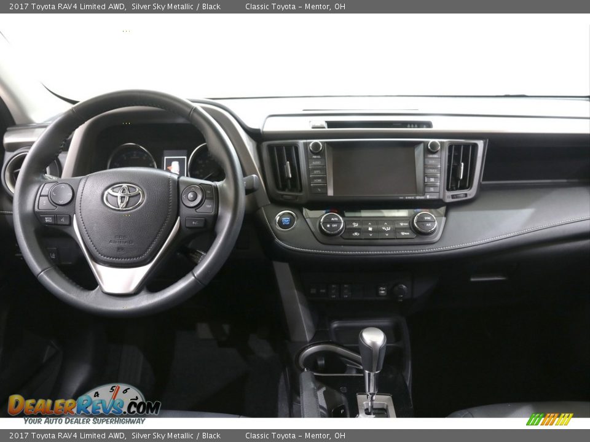Select the AUDIO button beside the touchscreen
590x442 pixels.
pos(316,163)
